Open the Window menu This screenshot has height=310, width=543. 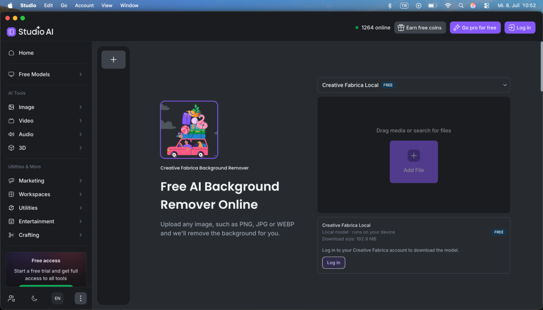[129, 6]
